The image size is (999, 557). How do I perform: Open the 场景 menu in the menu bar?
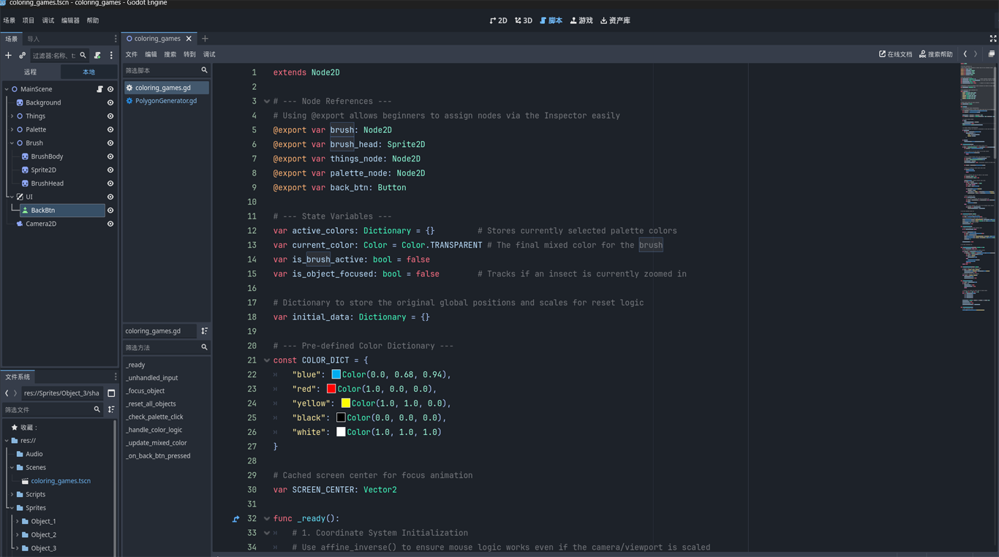[x=10, y=20]
